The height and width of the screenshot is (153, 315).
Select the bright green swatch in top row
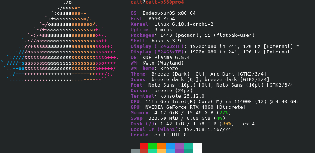click(153, 146)
